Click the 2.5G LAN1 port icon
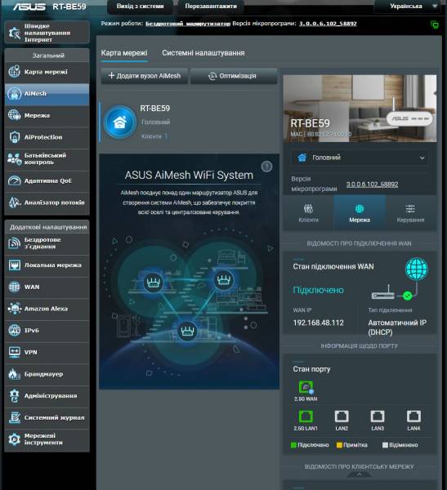447x490 pixels. (x=306, y=416)
